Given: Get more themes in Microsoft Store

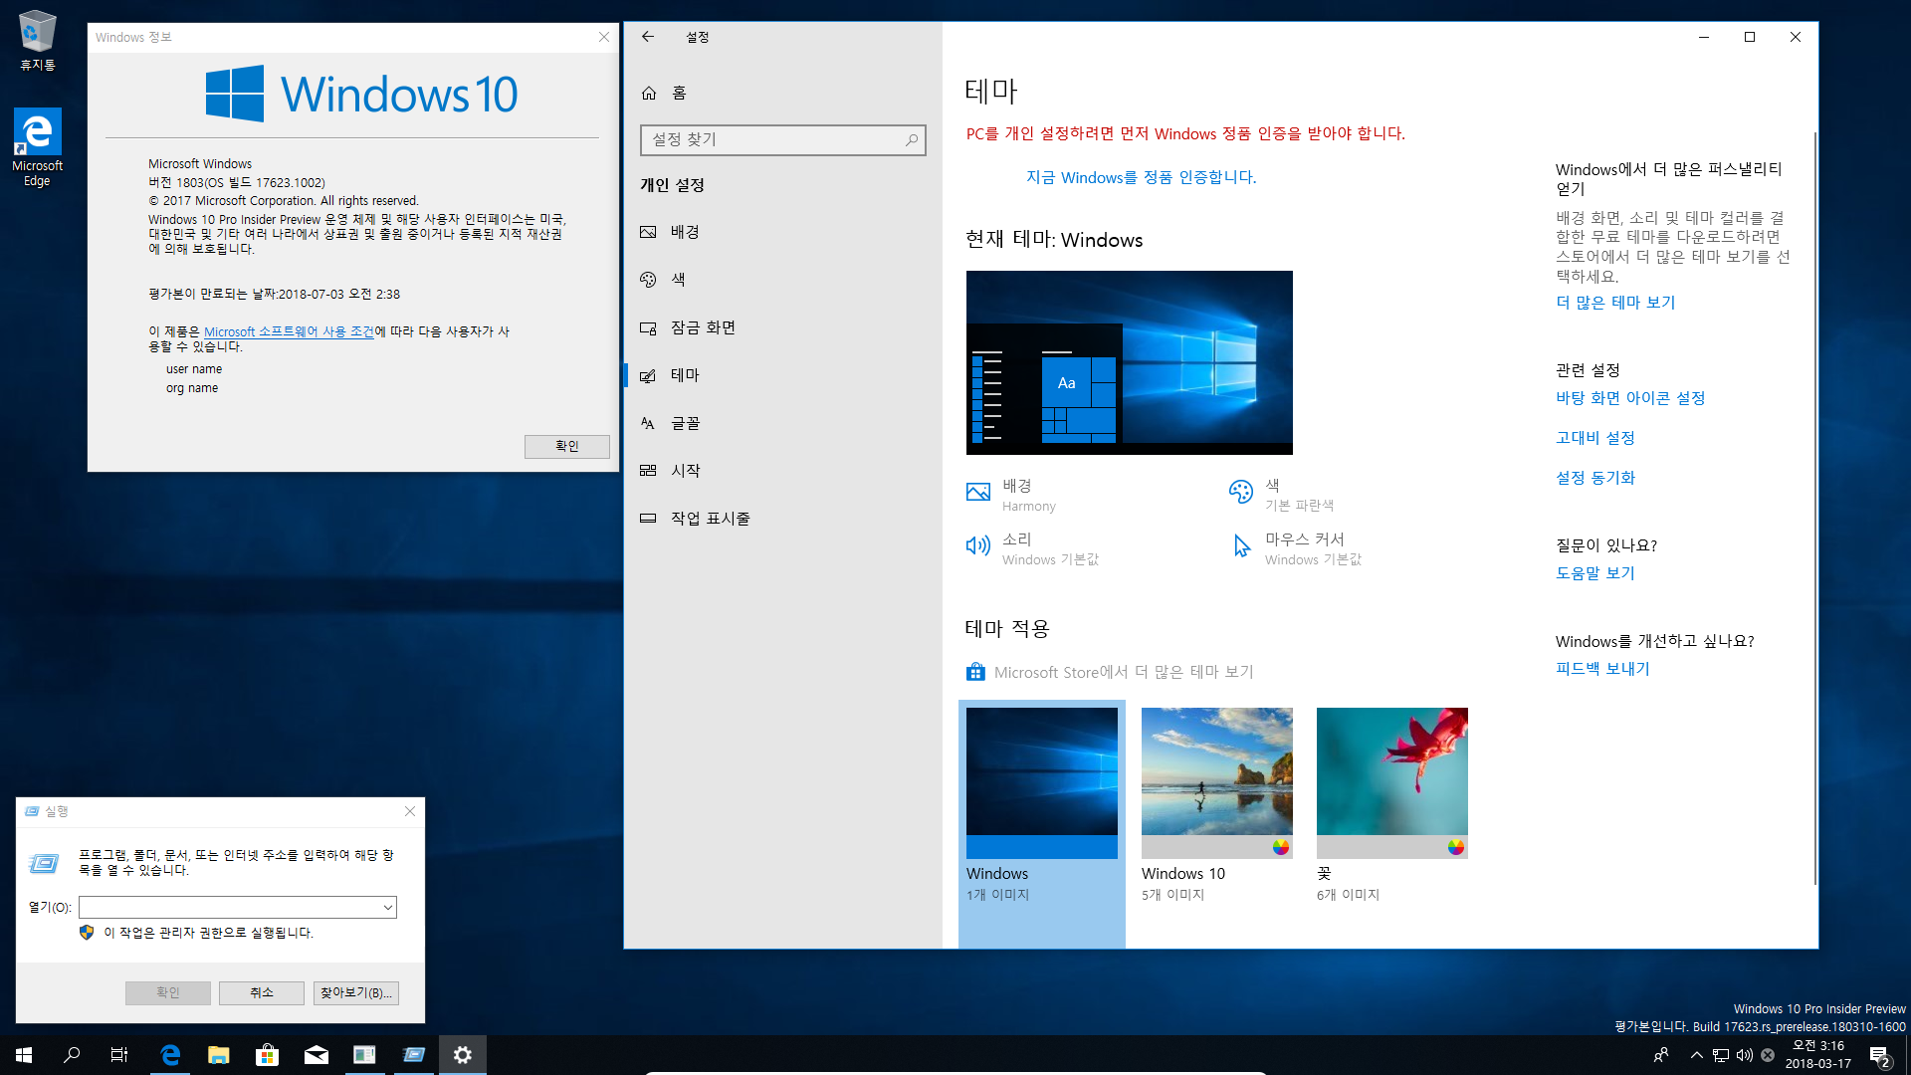Looking at the screenshot, I should click(1110, 672).
